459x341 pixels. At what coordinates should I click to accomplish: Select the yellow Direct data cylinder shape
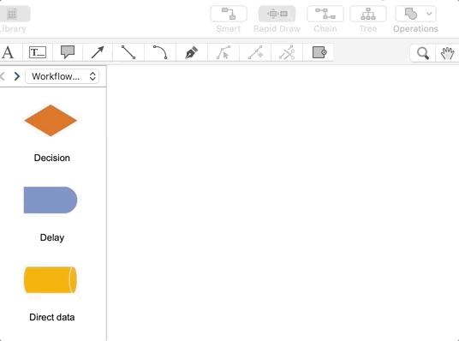coord(51,280)
